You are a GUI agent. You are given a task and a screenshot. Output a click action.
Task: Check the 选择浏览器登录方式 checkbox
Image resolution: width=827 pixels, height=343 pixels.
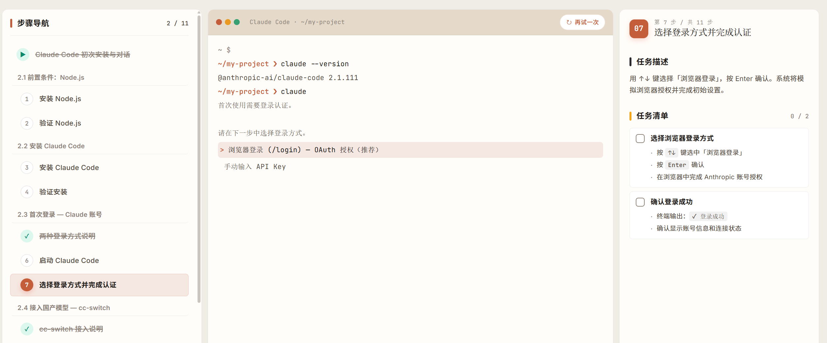click(x=640, y=138)
